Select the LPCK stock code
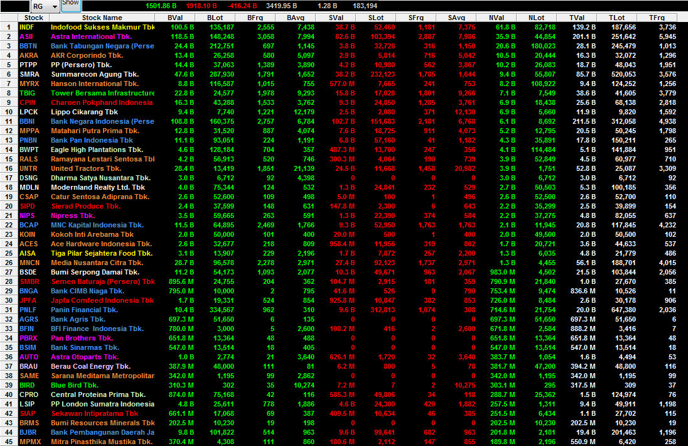Viewport: 688px width, 446px height. pyautogui.click(x=28, y=112)
